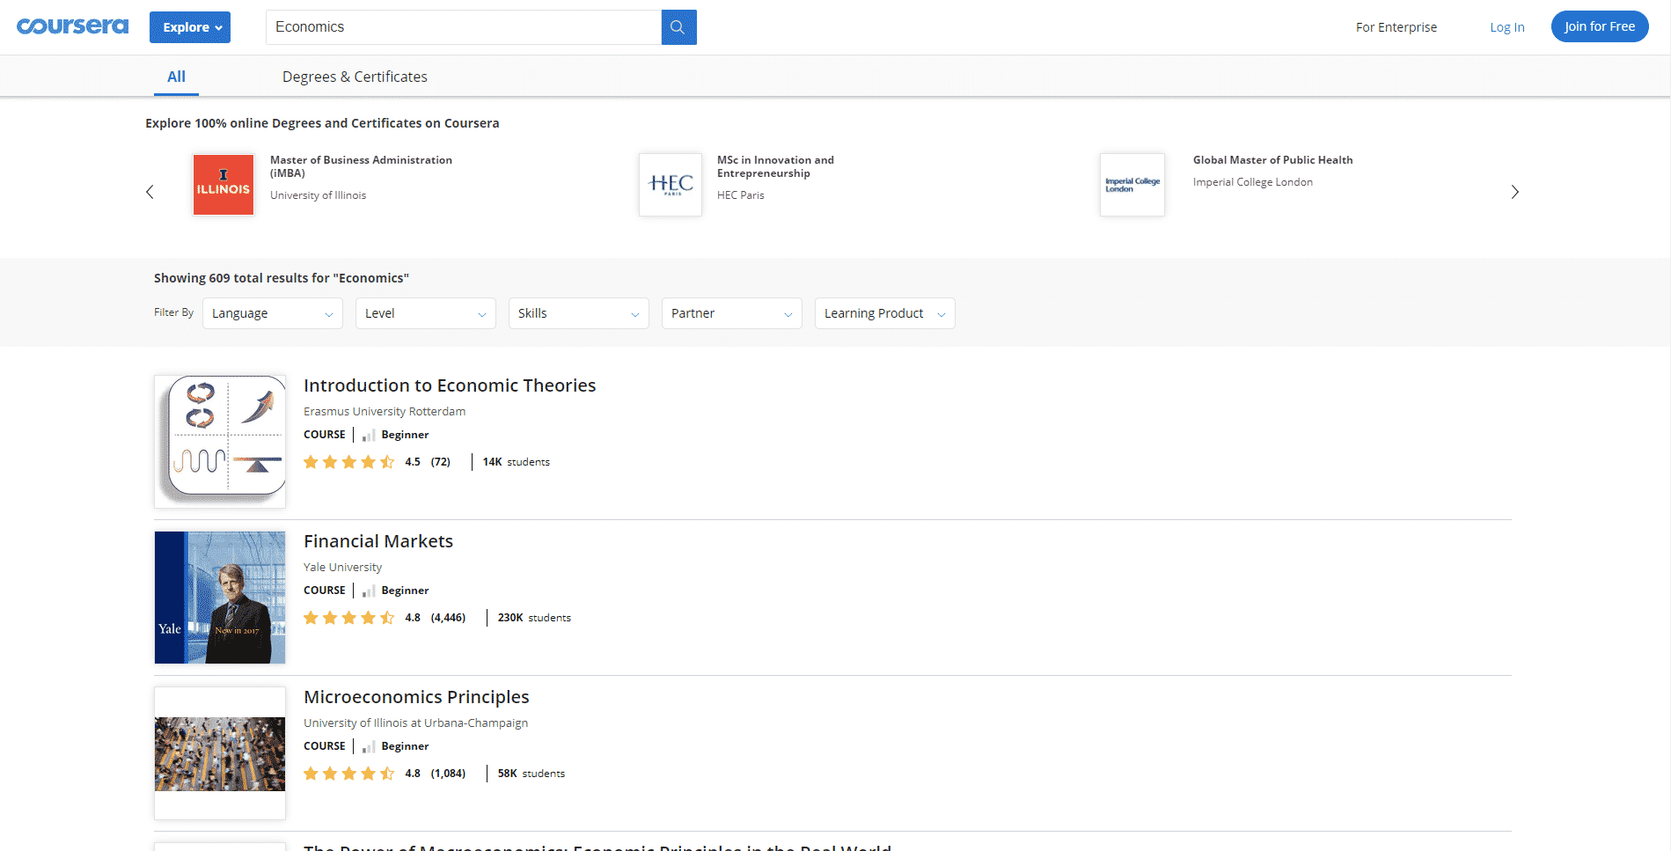Click 'Showing 609 total results' text
Image resolution: width=1671 pixels, height=851 pixels.
282,278
